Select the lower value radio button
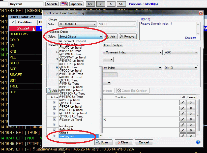 coord(57,75)
